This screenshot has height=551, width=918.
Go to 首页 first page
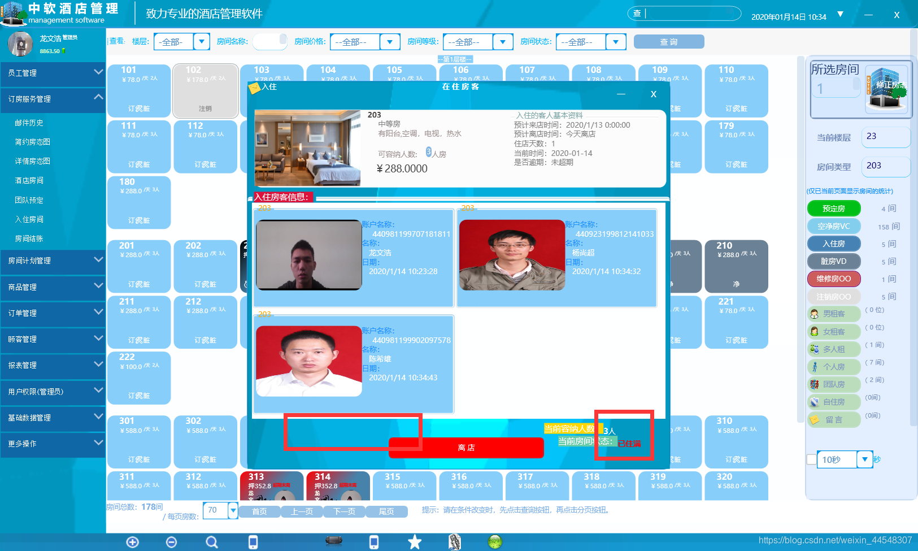pos(259,511)
